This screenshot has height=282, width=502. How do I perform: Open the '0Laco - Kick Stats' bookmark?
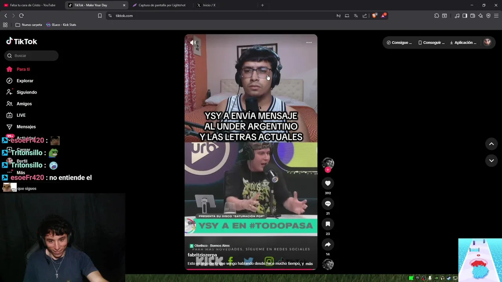[61, 25]
